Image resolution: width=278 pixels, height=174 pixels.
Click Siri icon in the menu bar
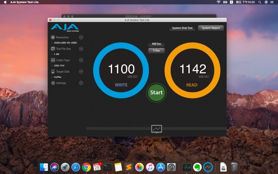tap(266, 2)
